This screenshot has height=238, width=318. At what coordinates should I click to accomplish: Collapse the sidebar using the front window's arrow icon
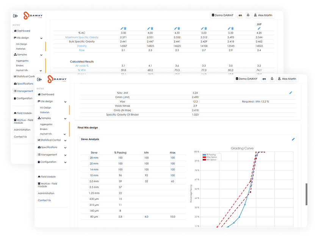pos(39,79)
